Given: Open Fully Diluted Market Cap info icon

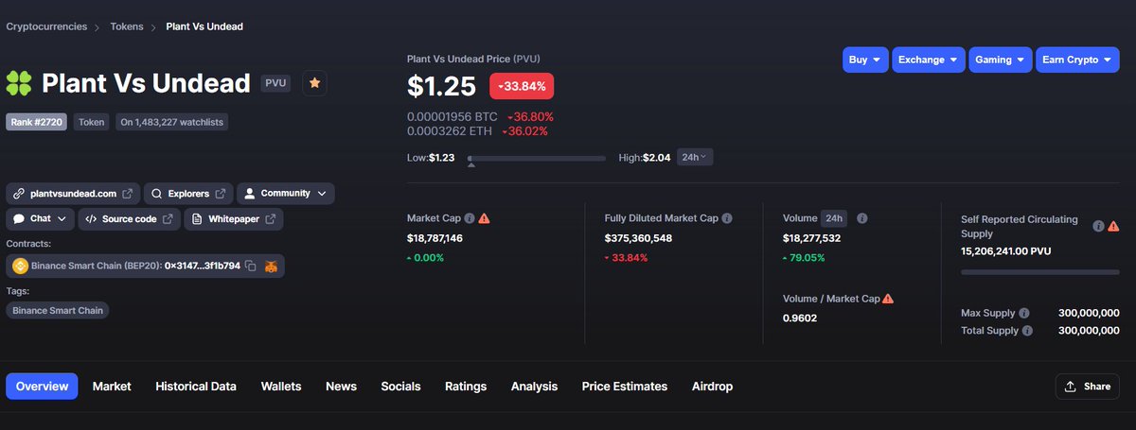Looking at the screenshot, I should coord(727,218).
